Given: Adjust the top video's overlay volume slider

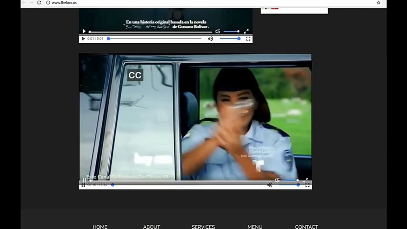Looking at the screenshot, I should (x=231, y=31).
